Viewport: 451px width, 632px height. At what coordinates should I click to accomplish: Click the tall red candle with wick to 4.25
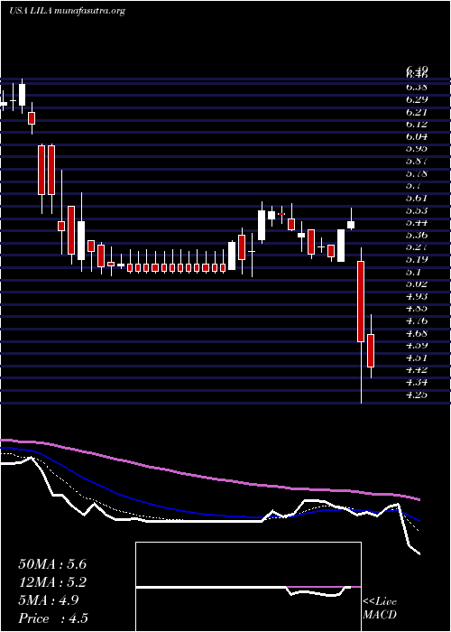[x=361, y=302]
